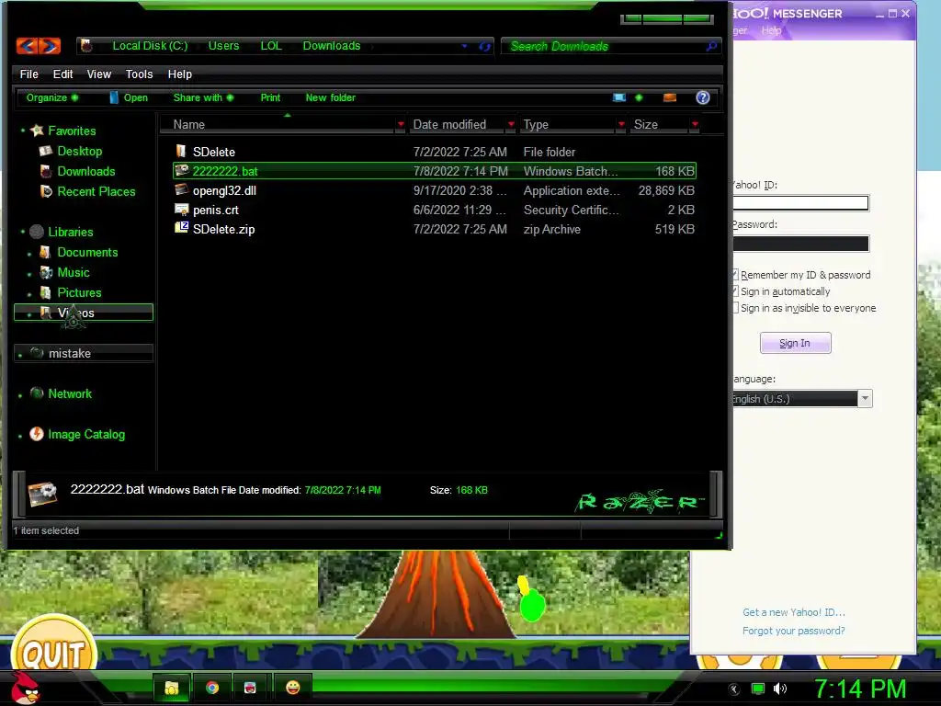Open Pictures library
This screenshot has height=706, width=941.
pyautogui.click(x=79, y=292)
